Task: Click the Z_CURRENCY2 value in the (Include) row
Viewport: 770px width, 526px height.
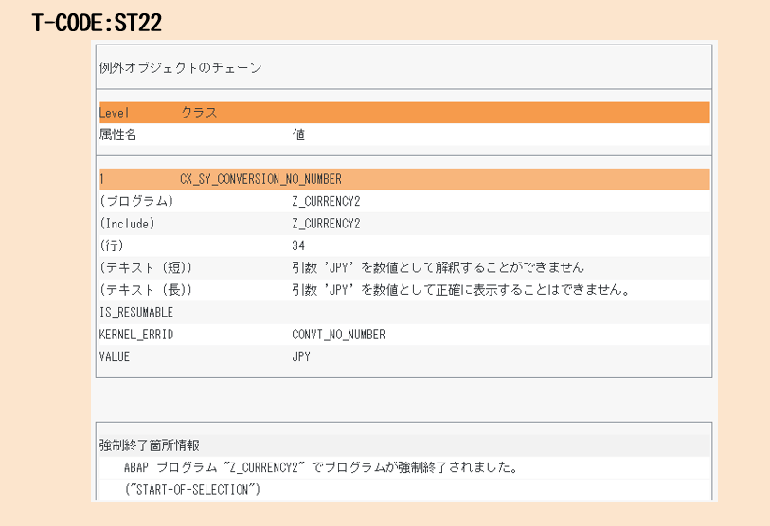Action: [x=326, y=224]
